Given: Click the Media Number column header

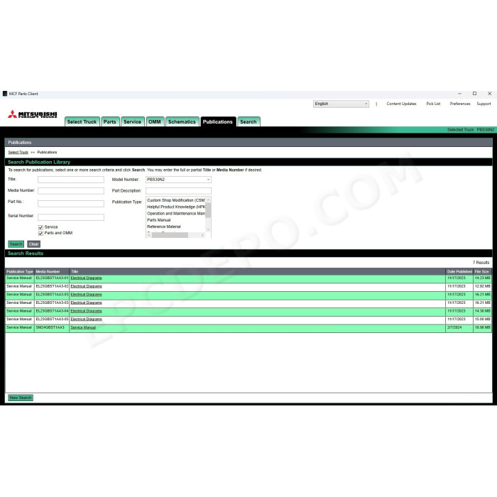Looking at the screenshot, I should [x=52, y=272].
